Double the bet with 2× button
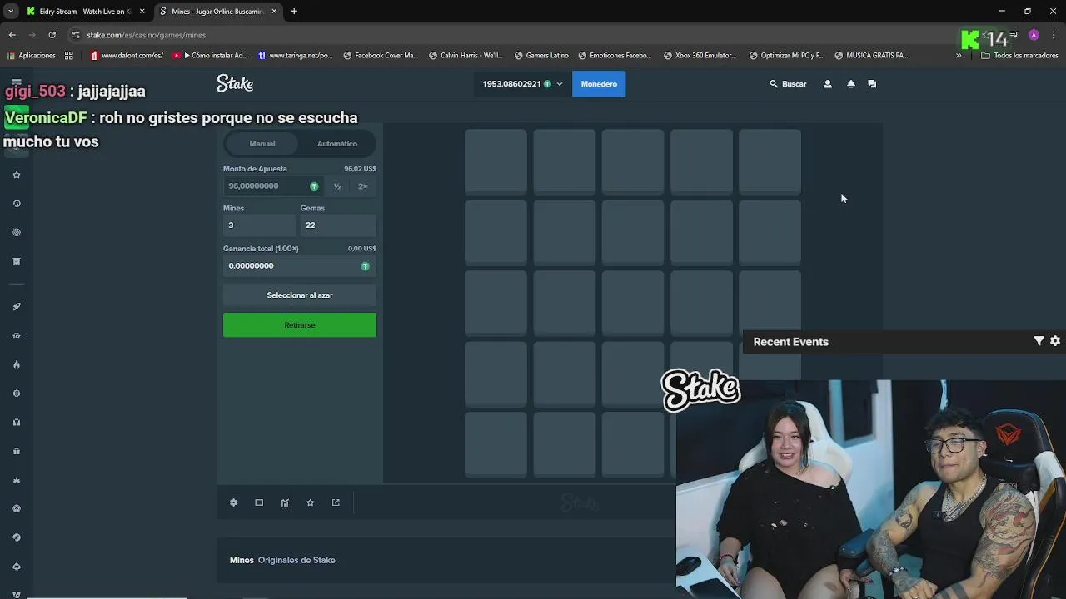The image size is (1066, 599). (362, 186)
